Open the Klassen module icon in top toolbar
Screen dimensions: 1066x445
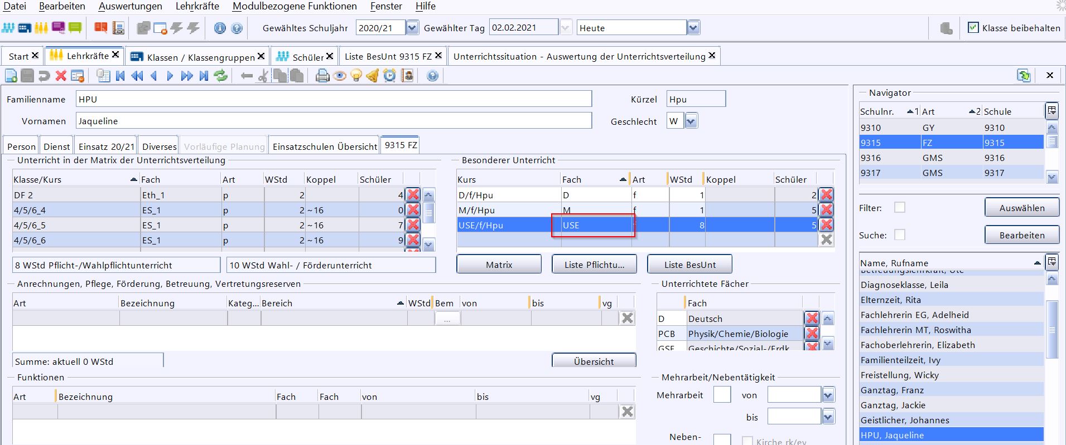click(x=25, y=28)
